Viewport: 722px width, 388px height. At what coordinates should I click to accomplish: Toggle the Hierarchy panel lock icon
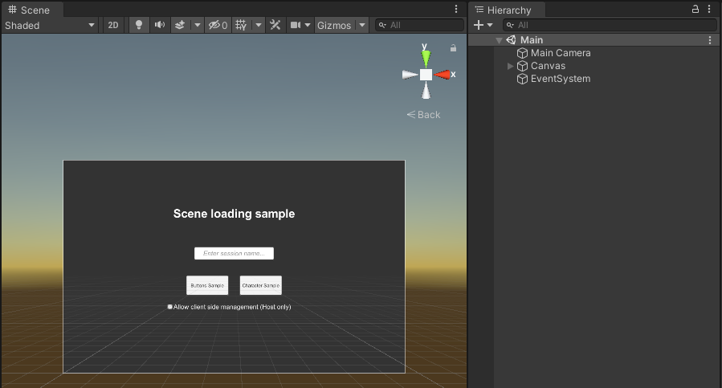point(695,9)
